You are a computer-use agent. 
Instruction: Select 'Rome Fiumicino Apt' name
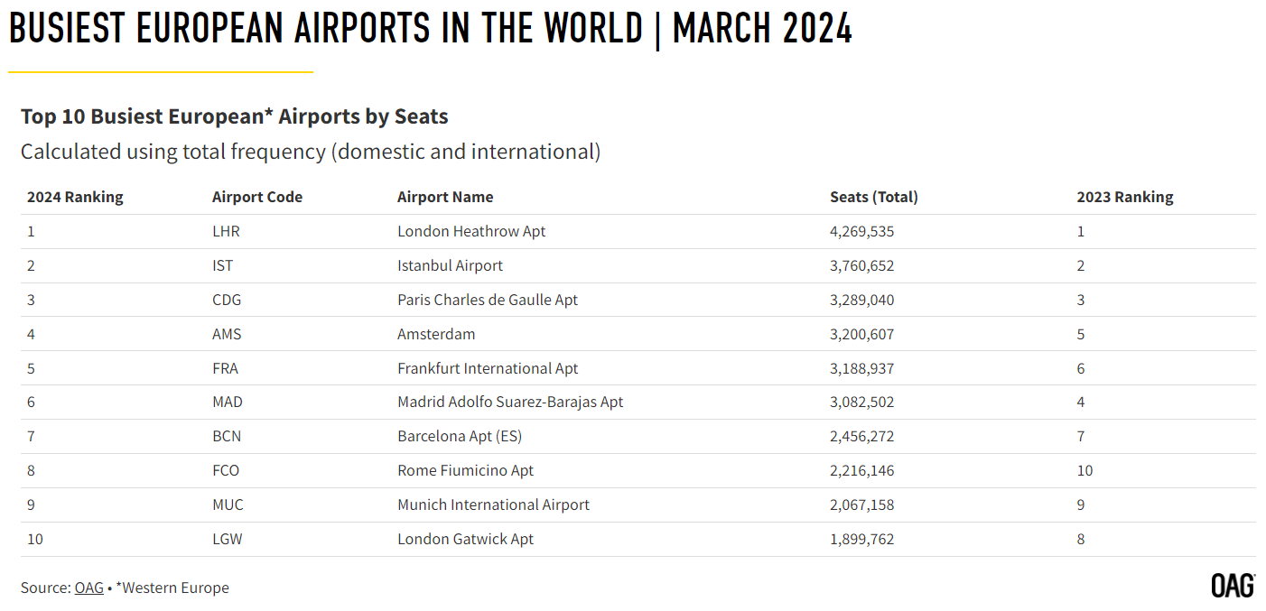pos(465,470)
